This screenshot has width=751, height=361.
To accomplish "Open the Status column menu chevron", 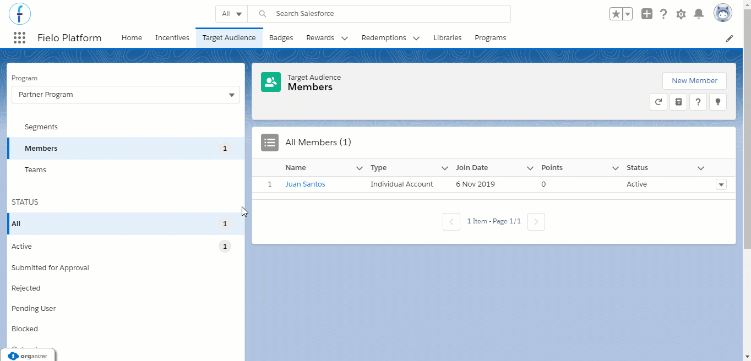I will pos(701,168).
